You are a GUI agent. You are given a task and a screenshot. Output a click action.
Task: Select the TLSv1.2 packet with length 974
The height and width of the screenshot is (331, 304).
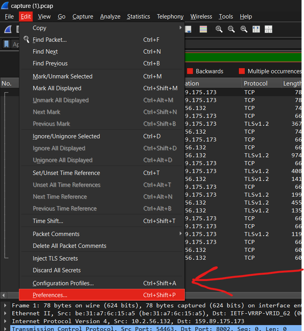(243, 155)
